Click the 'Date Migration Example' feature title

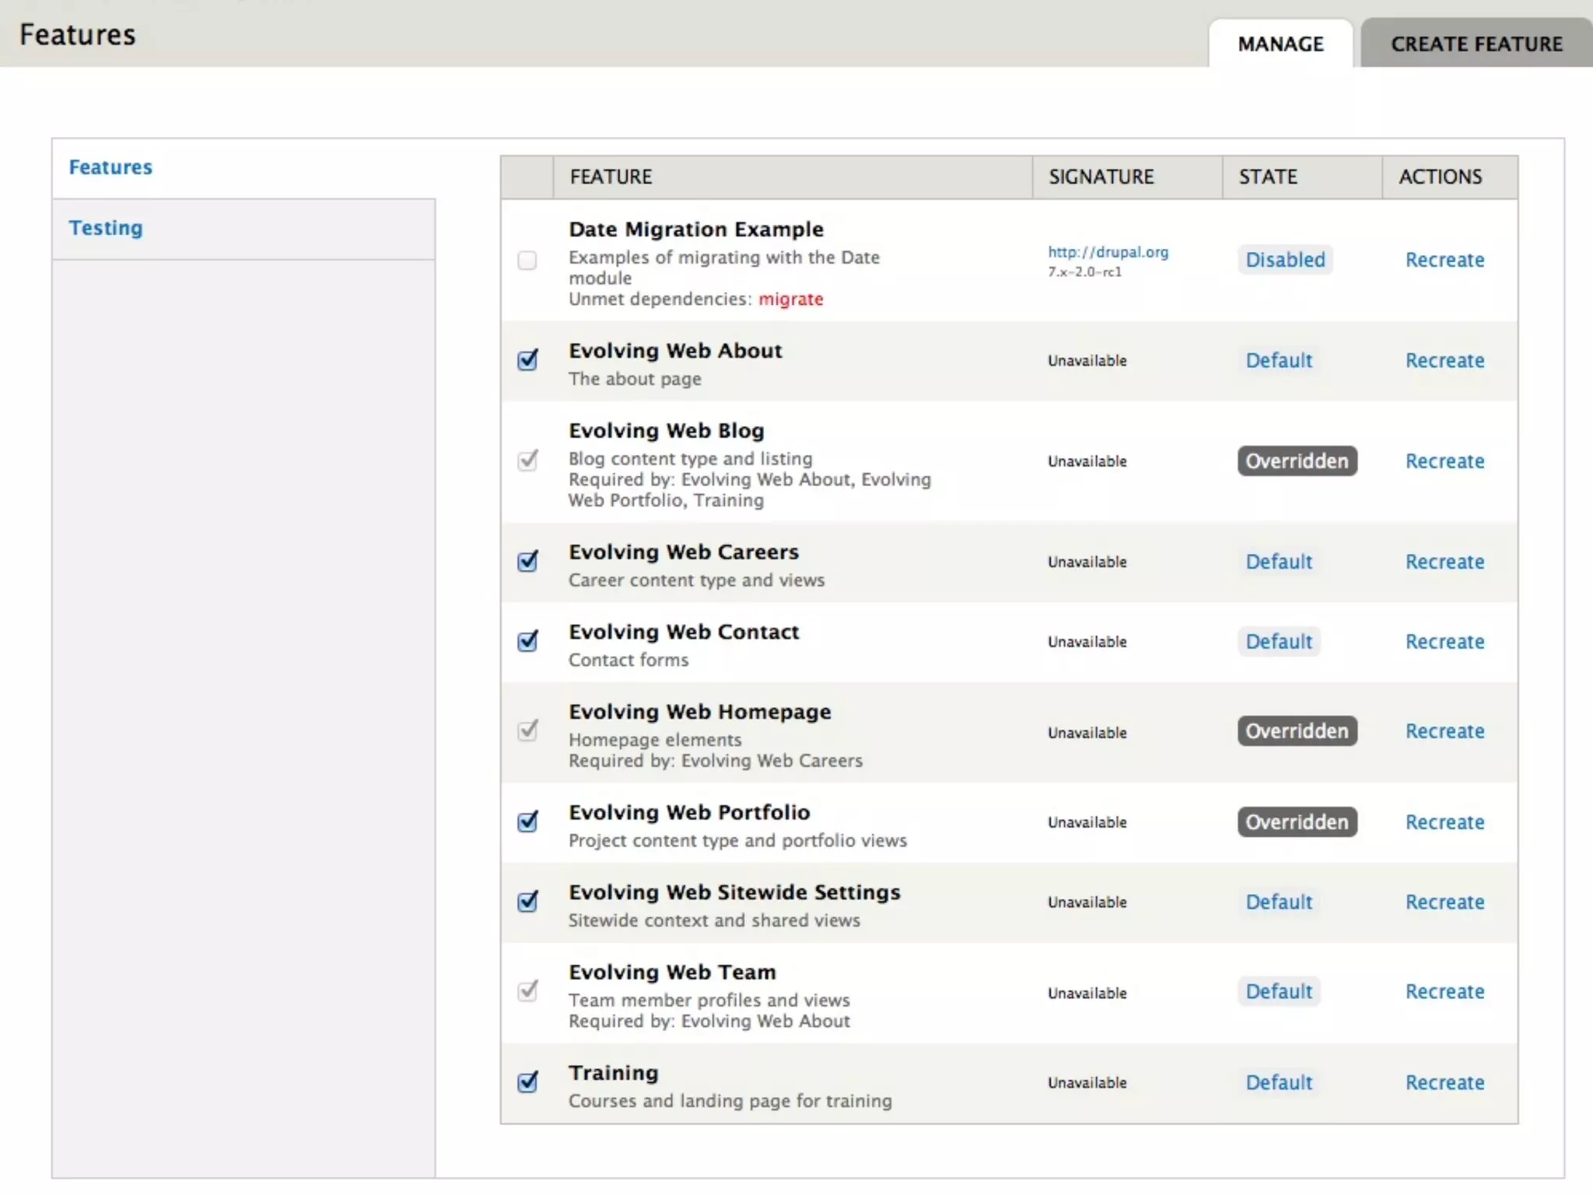(x=696, y=230)
